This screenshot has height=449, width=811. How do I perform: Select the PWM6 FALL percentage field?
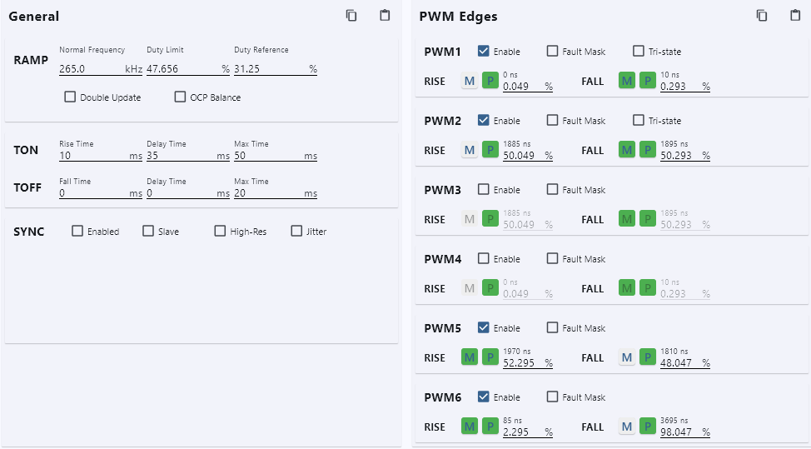[x=679, y=432]
